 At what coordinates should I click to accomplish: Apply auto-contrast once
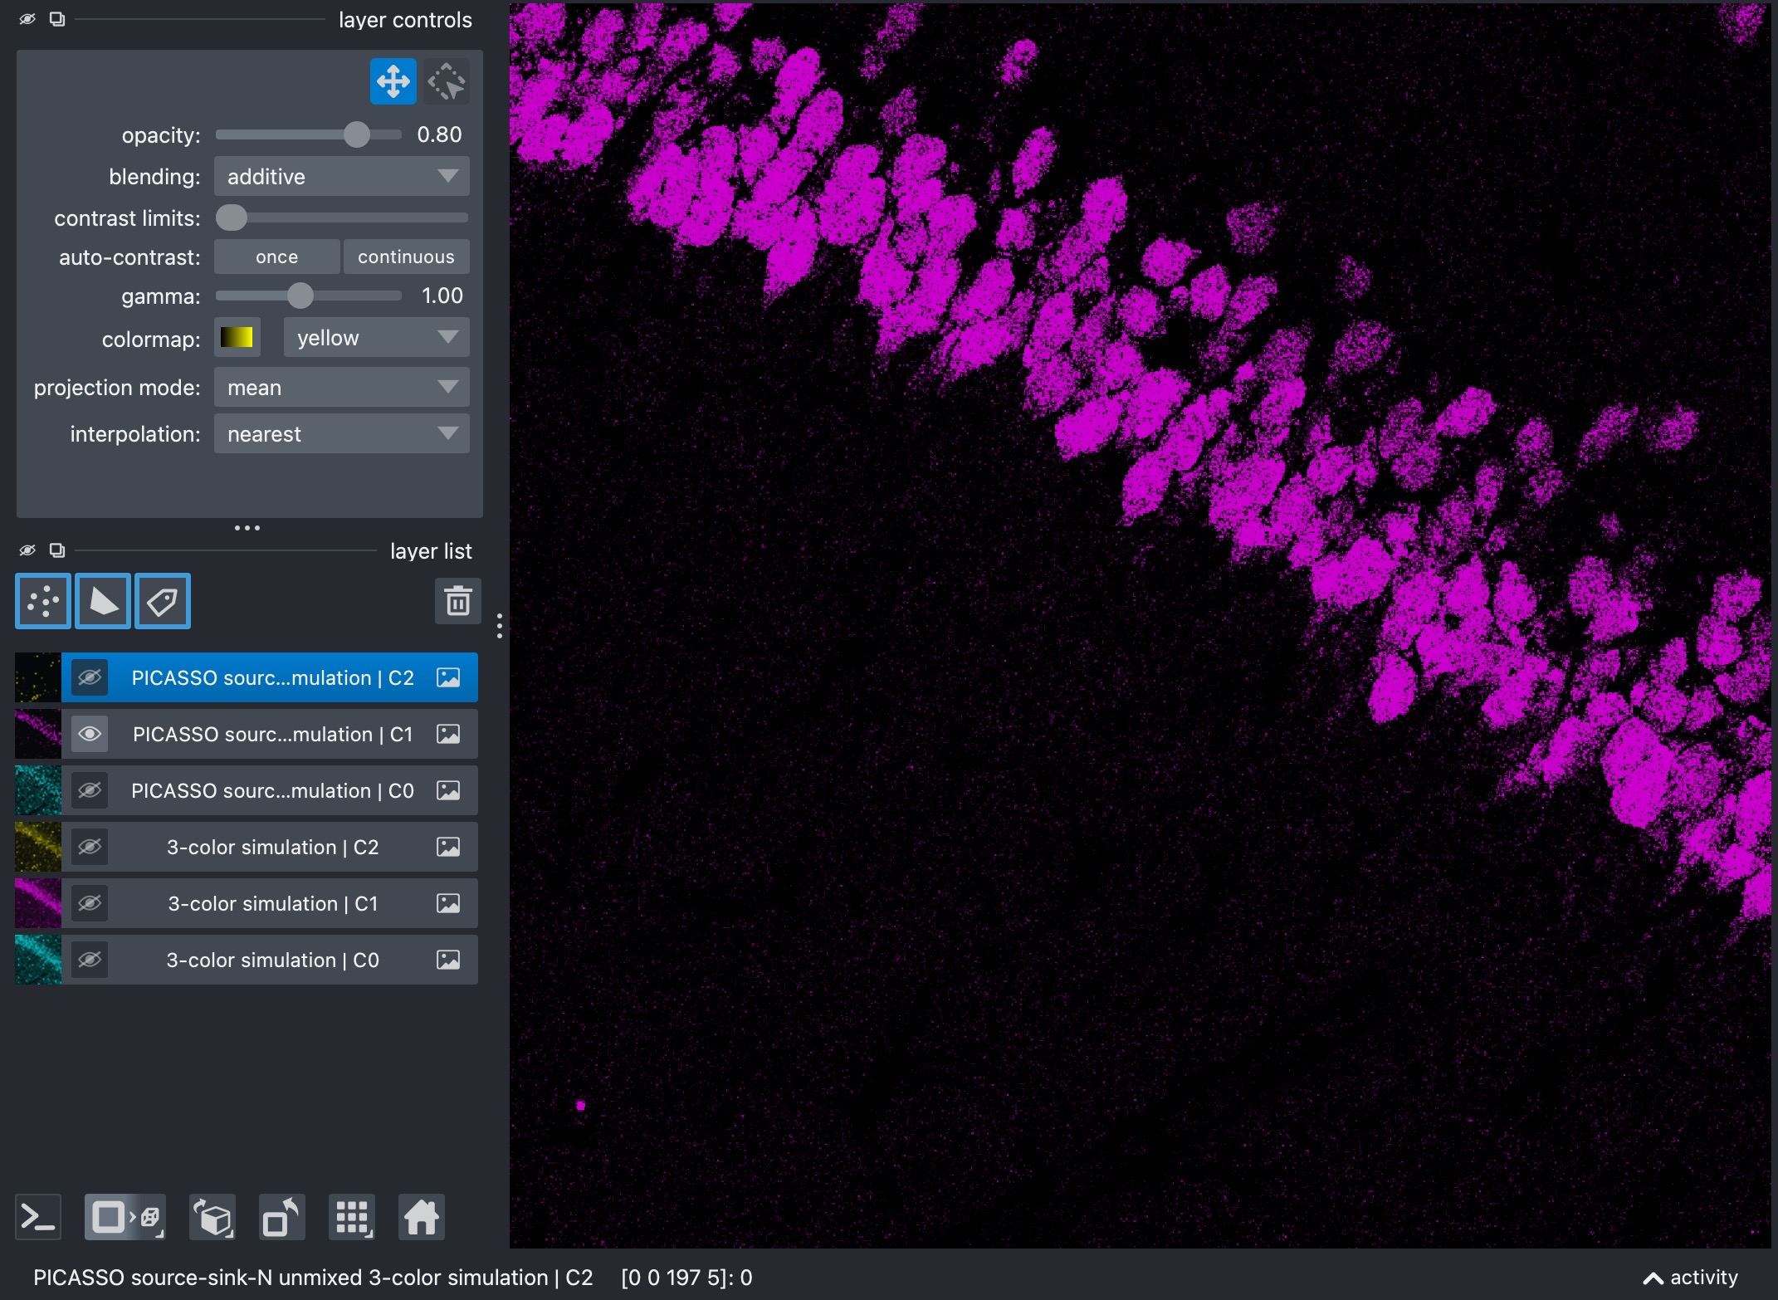tap(277, 257)
